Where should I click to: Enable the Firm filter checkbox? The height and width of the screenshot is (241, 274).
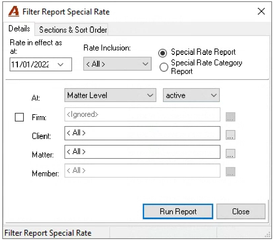click(19, 117)
